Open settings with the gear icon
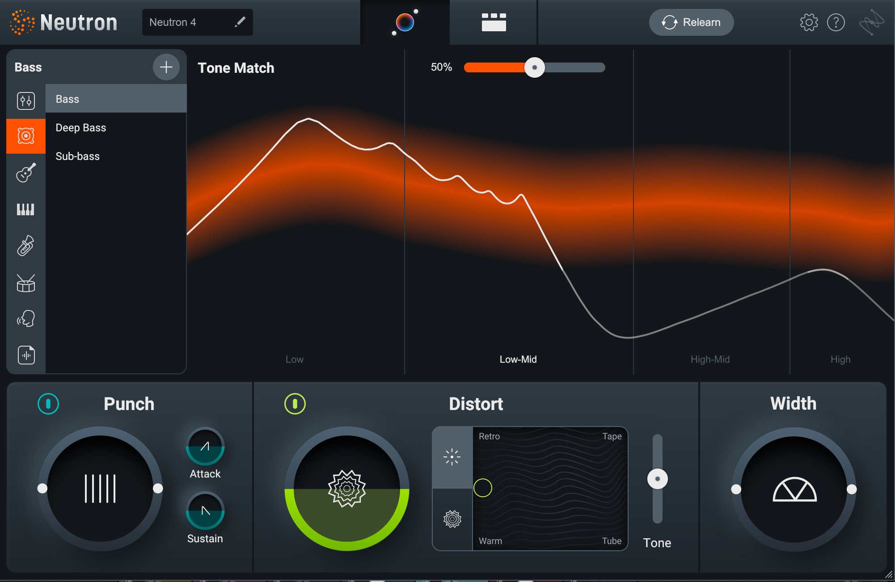The width and height of the screenshot is (895, 582). [809, 22]
